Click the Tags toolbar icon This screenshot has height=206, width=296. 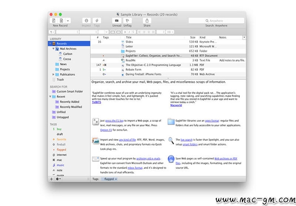click(x=97, y=21)
